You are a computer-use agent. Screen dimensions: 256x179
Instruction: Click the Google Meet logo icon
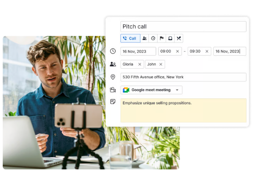126,90
